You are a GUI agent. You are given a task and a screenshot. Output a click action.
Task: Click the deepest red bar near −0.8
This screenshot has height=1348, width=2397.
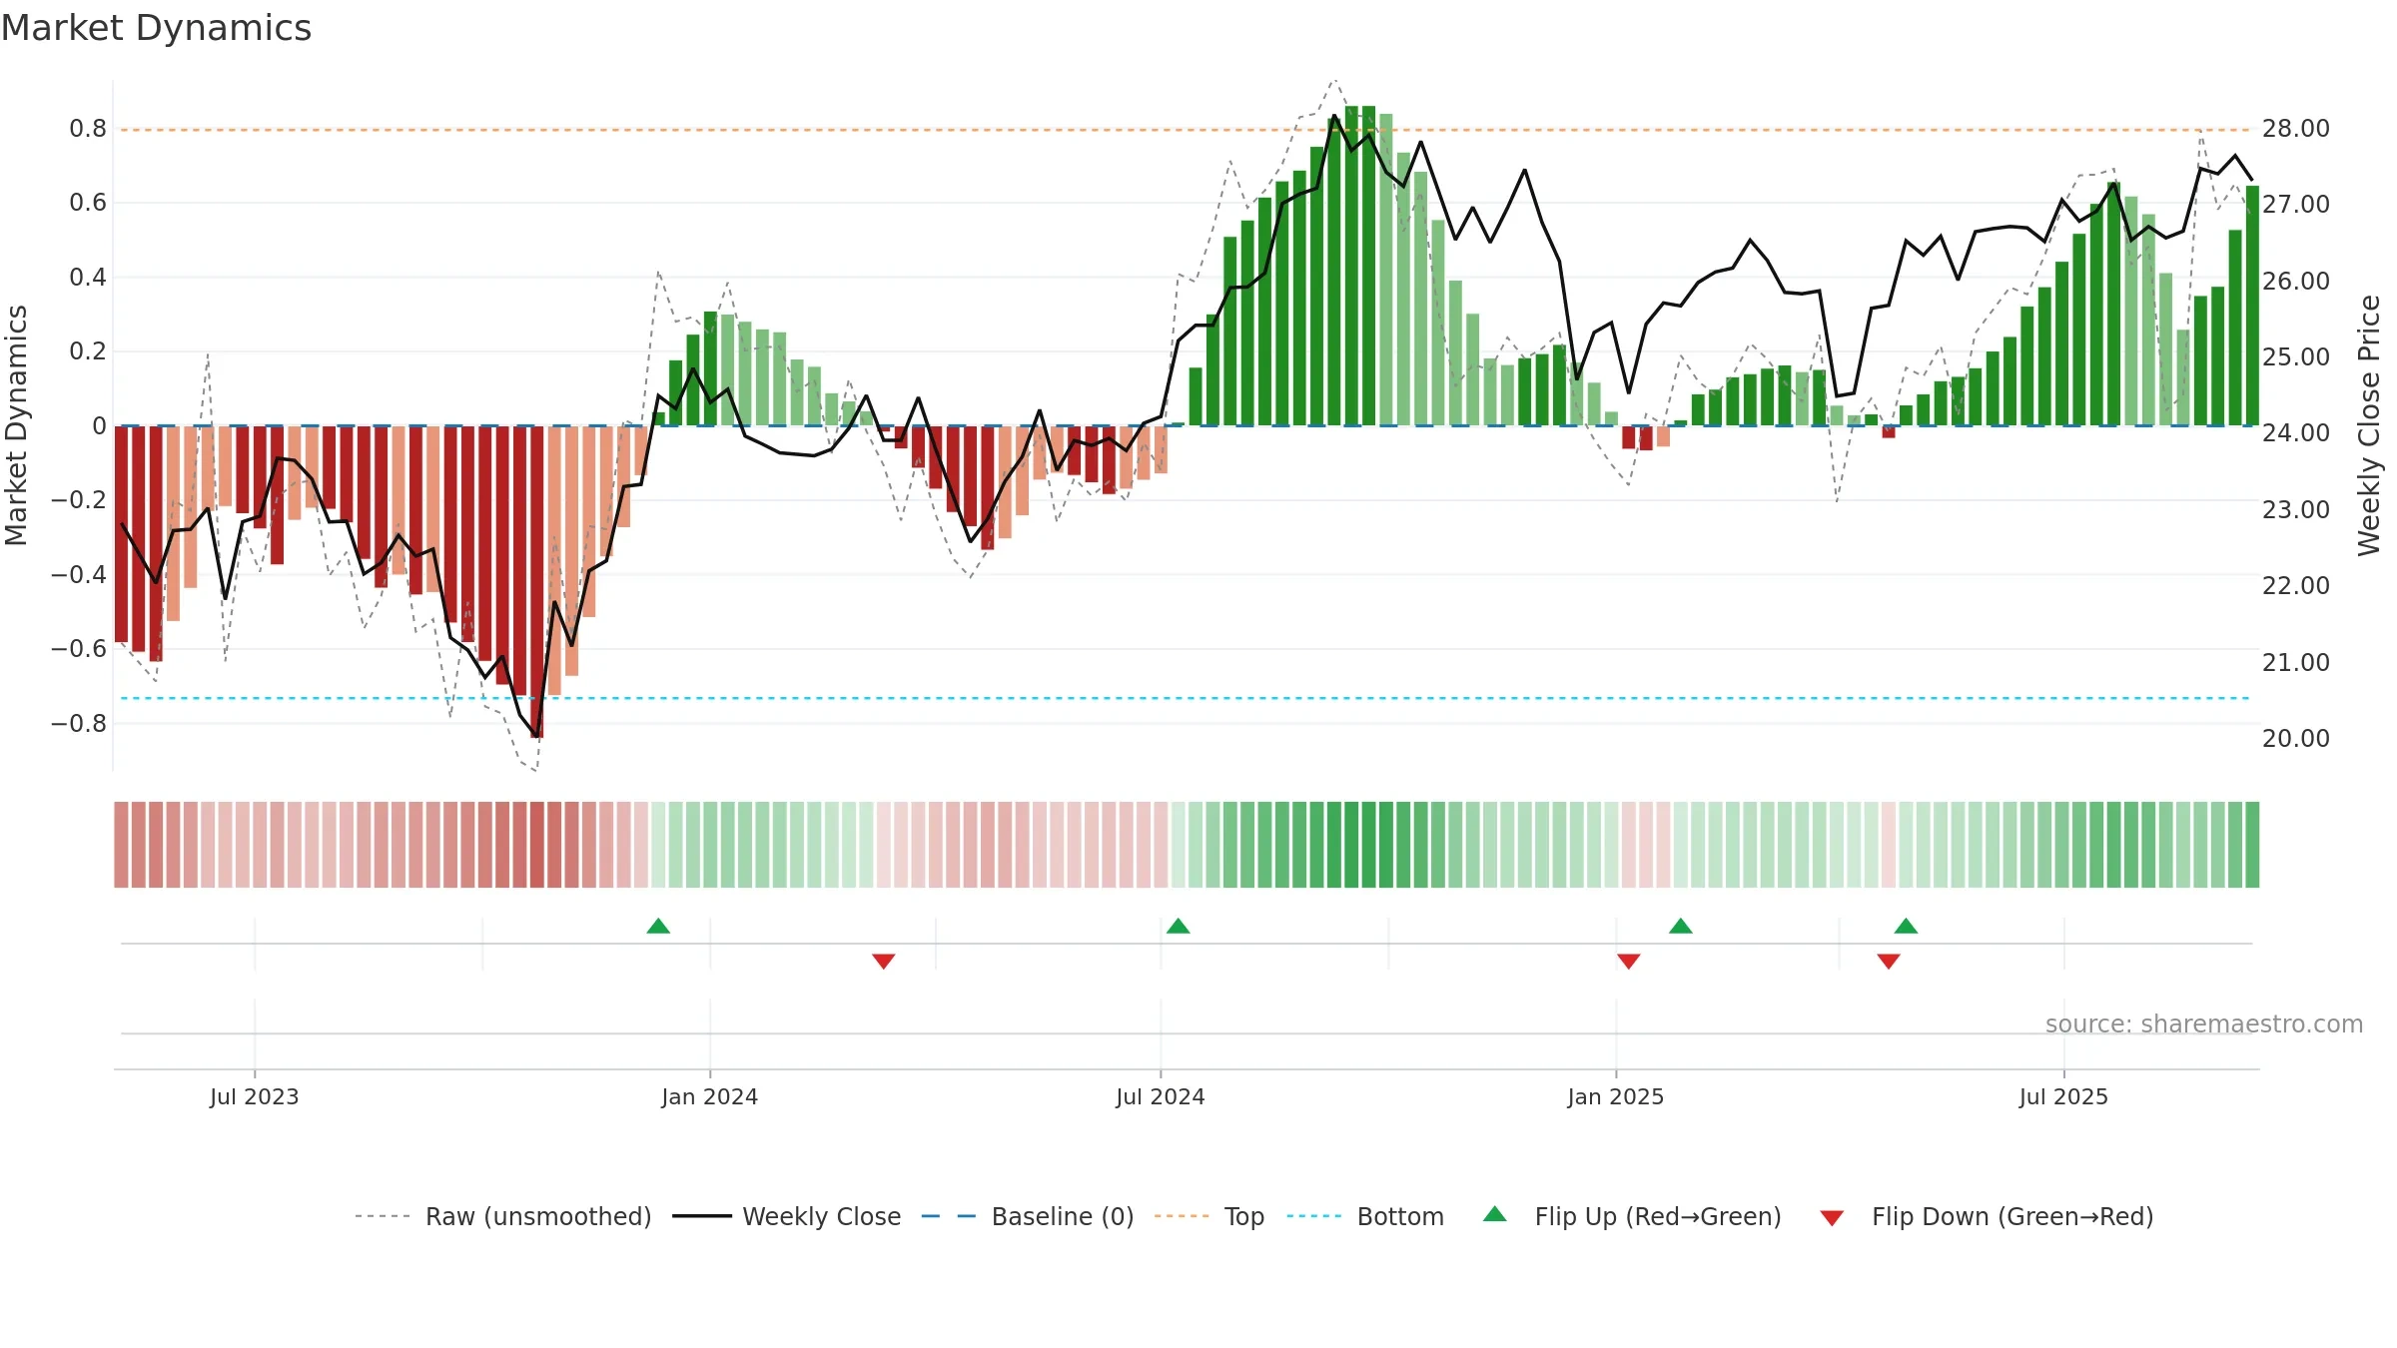[537, 582]
